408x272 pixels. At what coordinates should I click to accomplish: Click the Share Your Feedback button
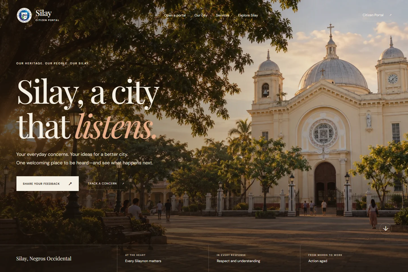(x=48, y=184)
